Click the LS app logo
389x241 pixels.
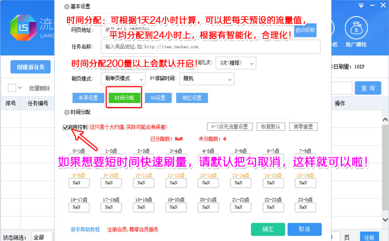23,28
